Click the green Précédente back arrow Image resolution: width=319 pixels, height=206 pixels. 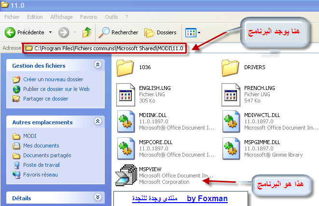[10, 32]
